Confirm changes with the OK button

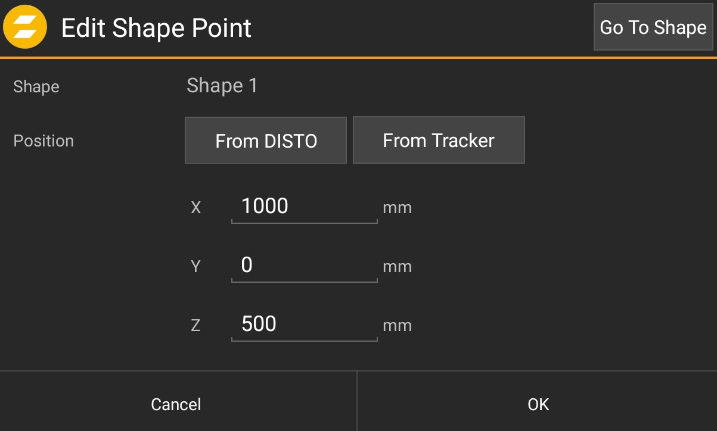(538, 404)
